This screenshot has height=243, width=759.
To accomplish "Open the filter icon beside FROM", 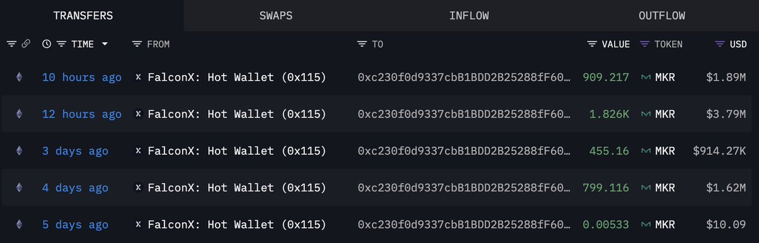I will [x=137, y=44].
